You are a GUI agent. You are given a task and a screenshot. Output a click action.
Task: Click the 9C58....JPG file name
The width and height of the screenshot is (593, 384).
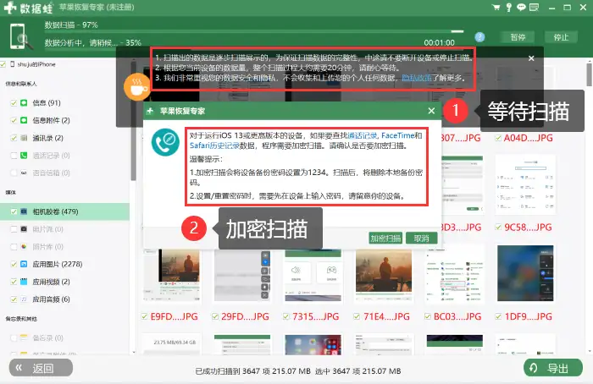pyautogui.click(x=528, y=228)
